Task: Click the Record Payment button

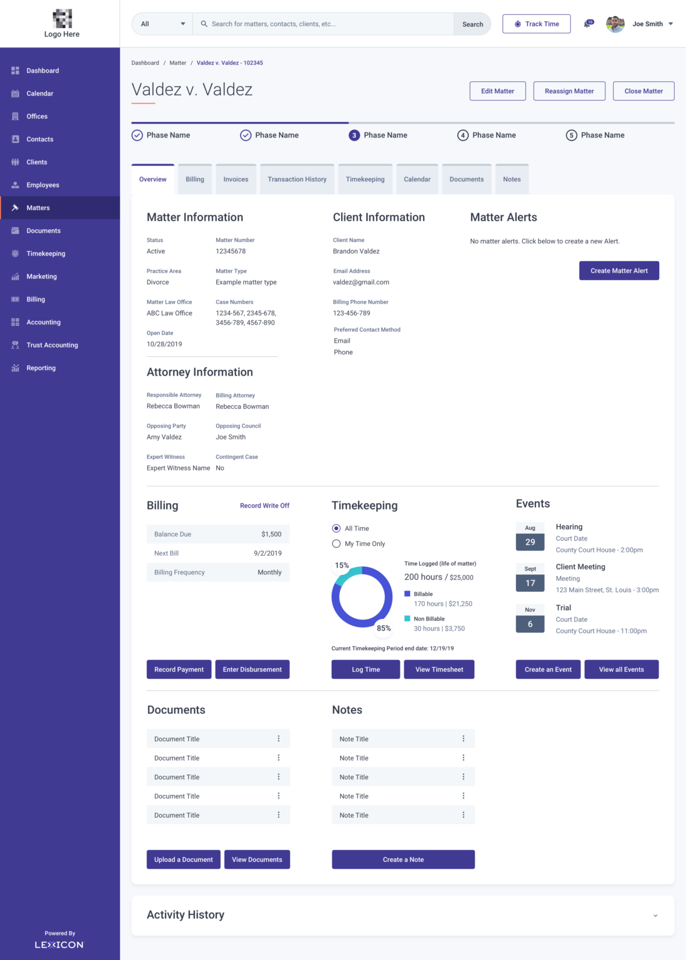Action: coord(179,669)
